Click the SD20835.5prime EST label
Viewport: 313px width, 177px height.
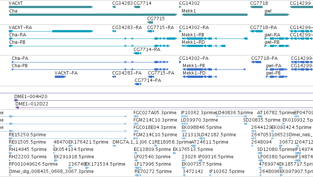click(x=262, y=120)
